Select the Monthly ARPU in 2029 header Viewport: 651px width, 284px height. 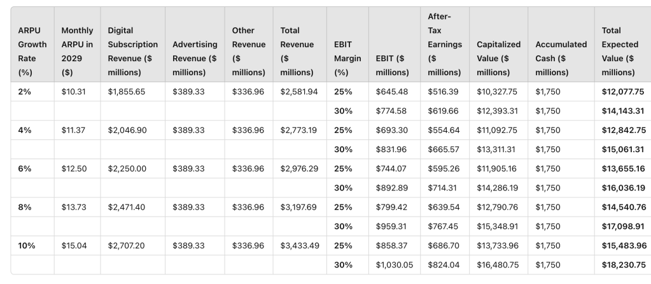77,52
